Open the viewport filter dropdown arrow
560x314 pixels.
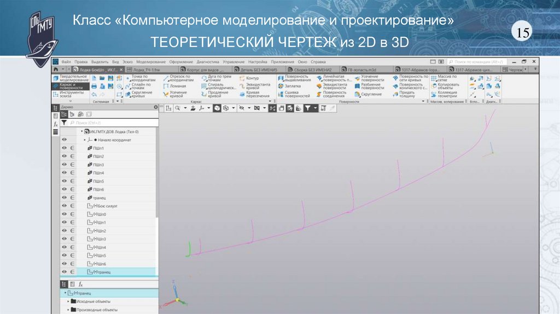pyautogui.click(x=316, y=108)
